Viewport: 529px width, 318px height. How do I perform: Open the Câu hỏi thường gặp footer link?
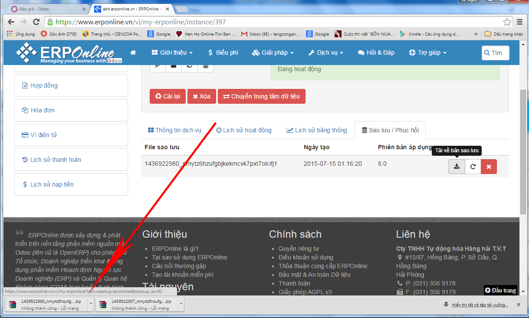[179, 266]
